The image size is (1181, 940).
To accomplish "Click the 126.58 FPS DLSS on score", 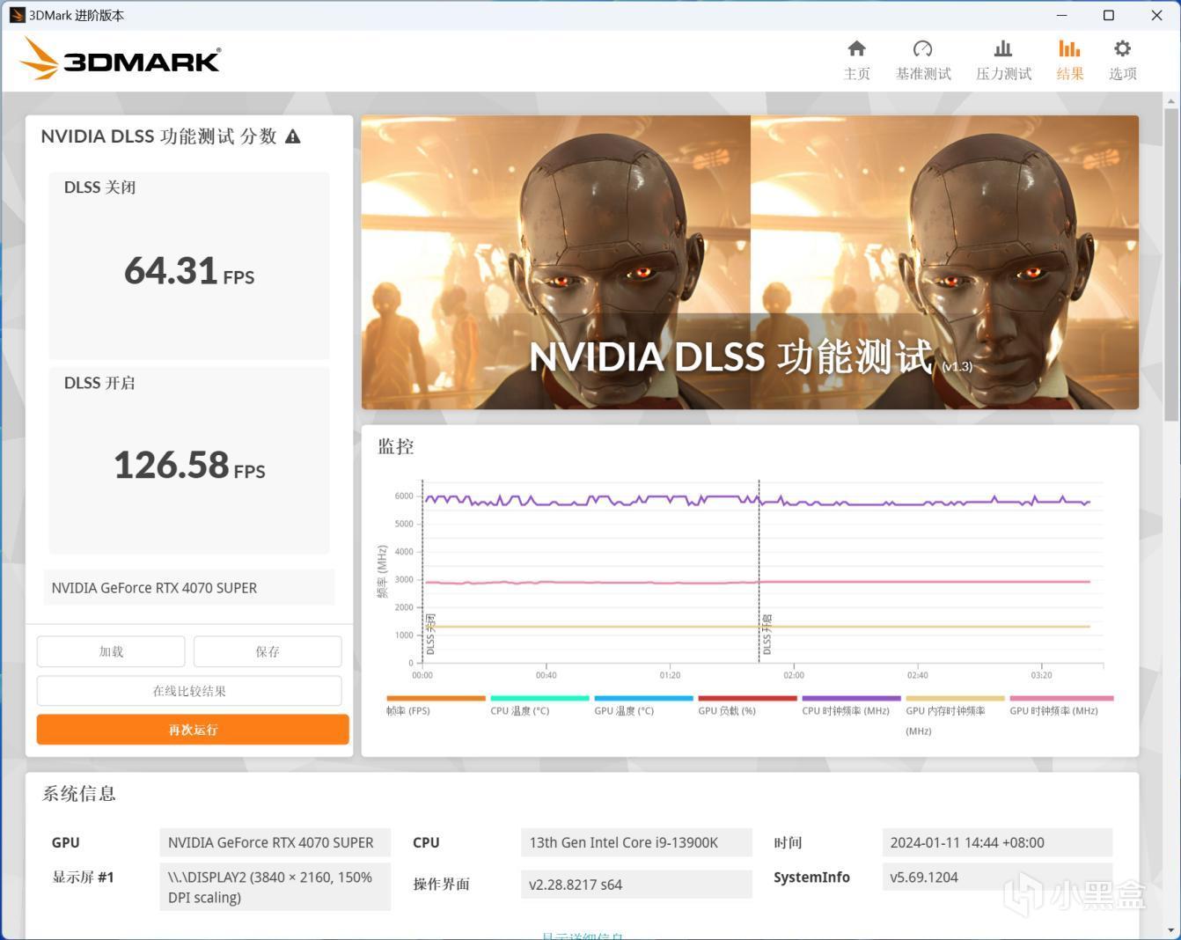I will [x=189, y=465].
